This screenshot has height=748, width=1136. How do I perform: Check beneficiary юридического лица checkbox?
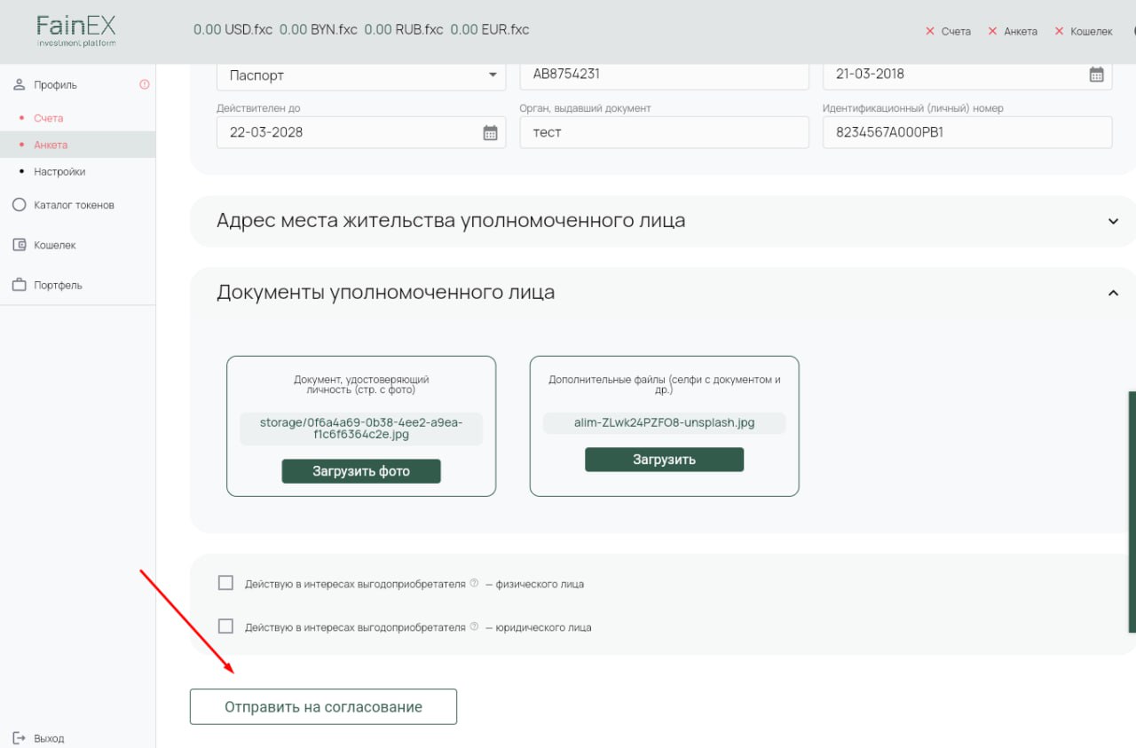[x=225, y=626]
